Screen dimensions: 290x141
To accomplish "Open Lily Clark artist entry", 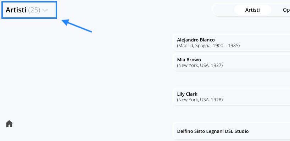I will (232, 97).
